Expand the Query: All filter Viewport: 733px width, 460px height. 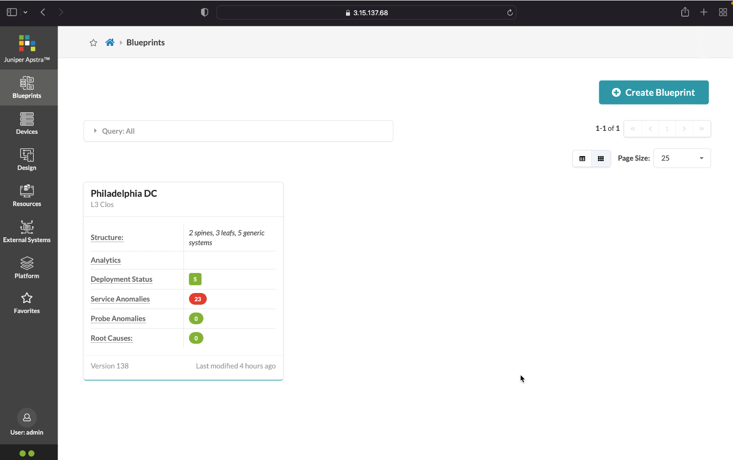tap(238, 131)
